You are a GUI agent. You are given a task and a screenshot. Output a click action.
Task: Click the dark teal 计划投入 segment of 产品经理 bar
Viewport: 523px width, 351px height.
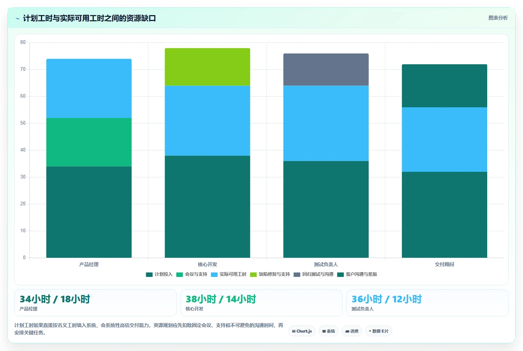coord(89,212)
